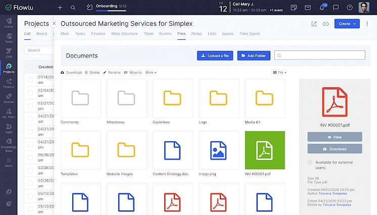Click the Upload a file button

tap(215, 56)
